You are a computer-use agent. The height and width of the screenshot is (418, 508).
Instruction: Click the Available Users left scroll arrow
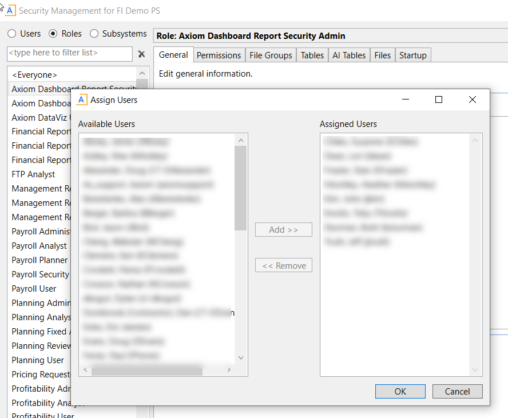(86, 370)
